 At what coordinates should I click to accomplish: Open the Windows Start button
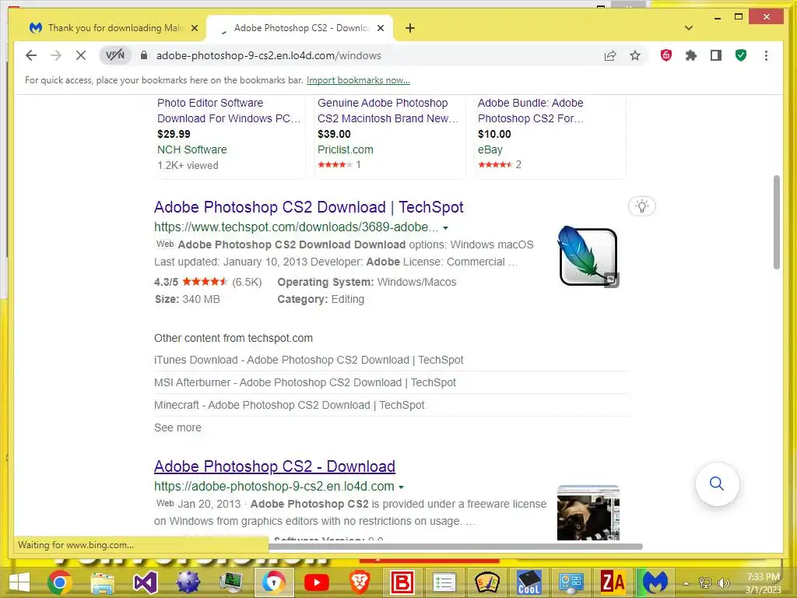tap(19, 582)
